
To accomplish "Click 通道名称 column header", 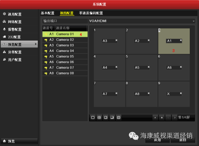I will 71,28.
